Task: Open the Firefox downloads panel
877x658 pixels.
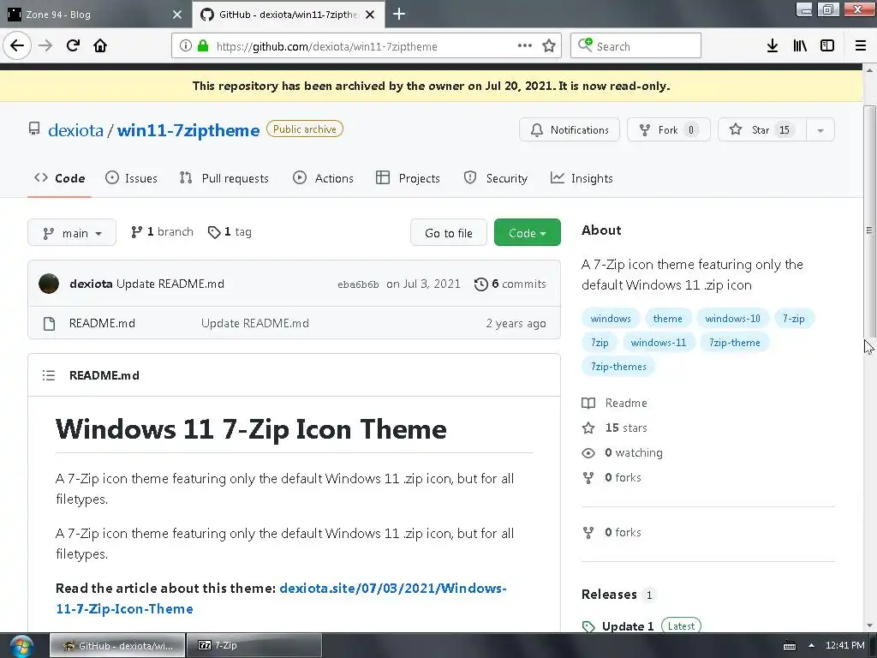Action: coord(773,46)
